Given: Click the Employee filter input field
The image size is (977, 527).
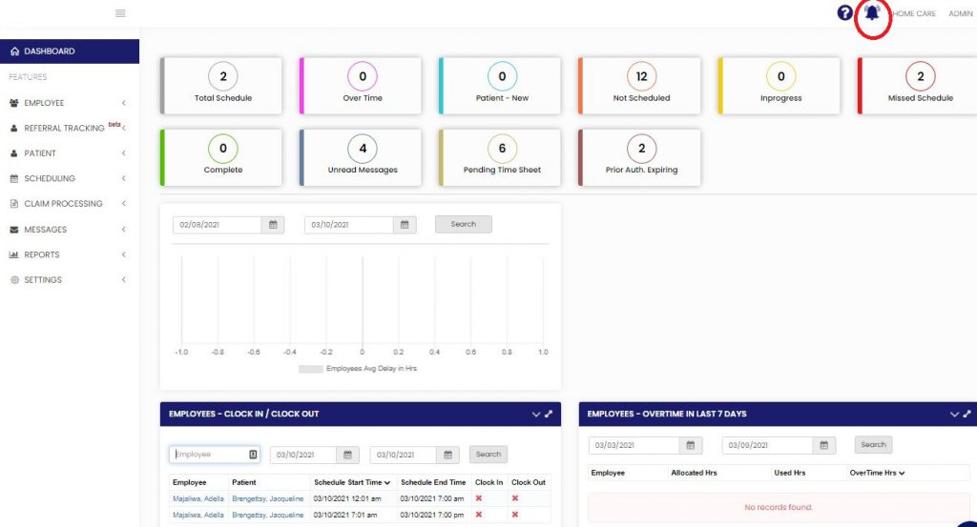Looking at the screenshot, I should click(207, 455).
